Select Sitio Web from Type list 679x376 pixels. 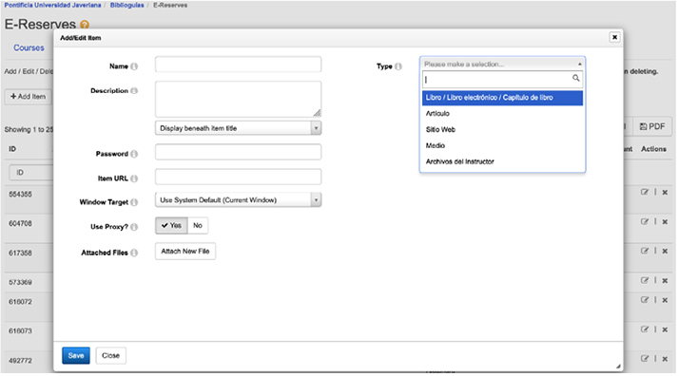[502, 130]
